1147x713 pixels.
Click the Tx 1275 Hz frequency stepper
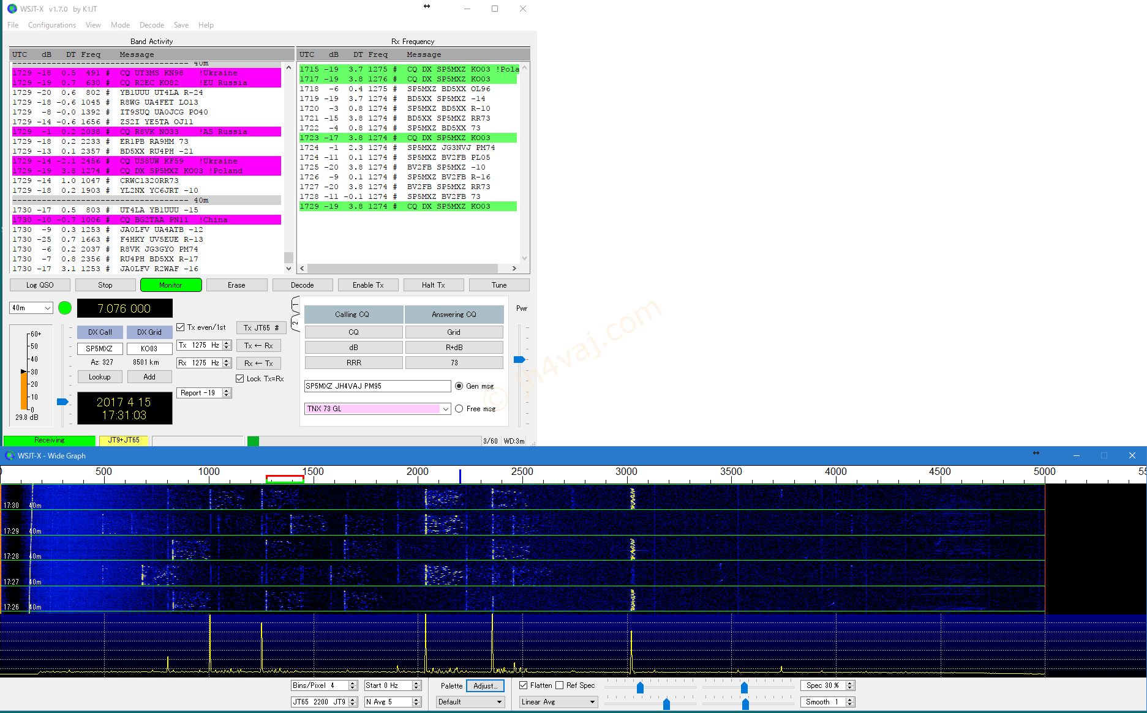click(227, 345)
